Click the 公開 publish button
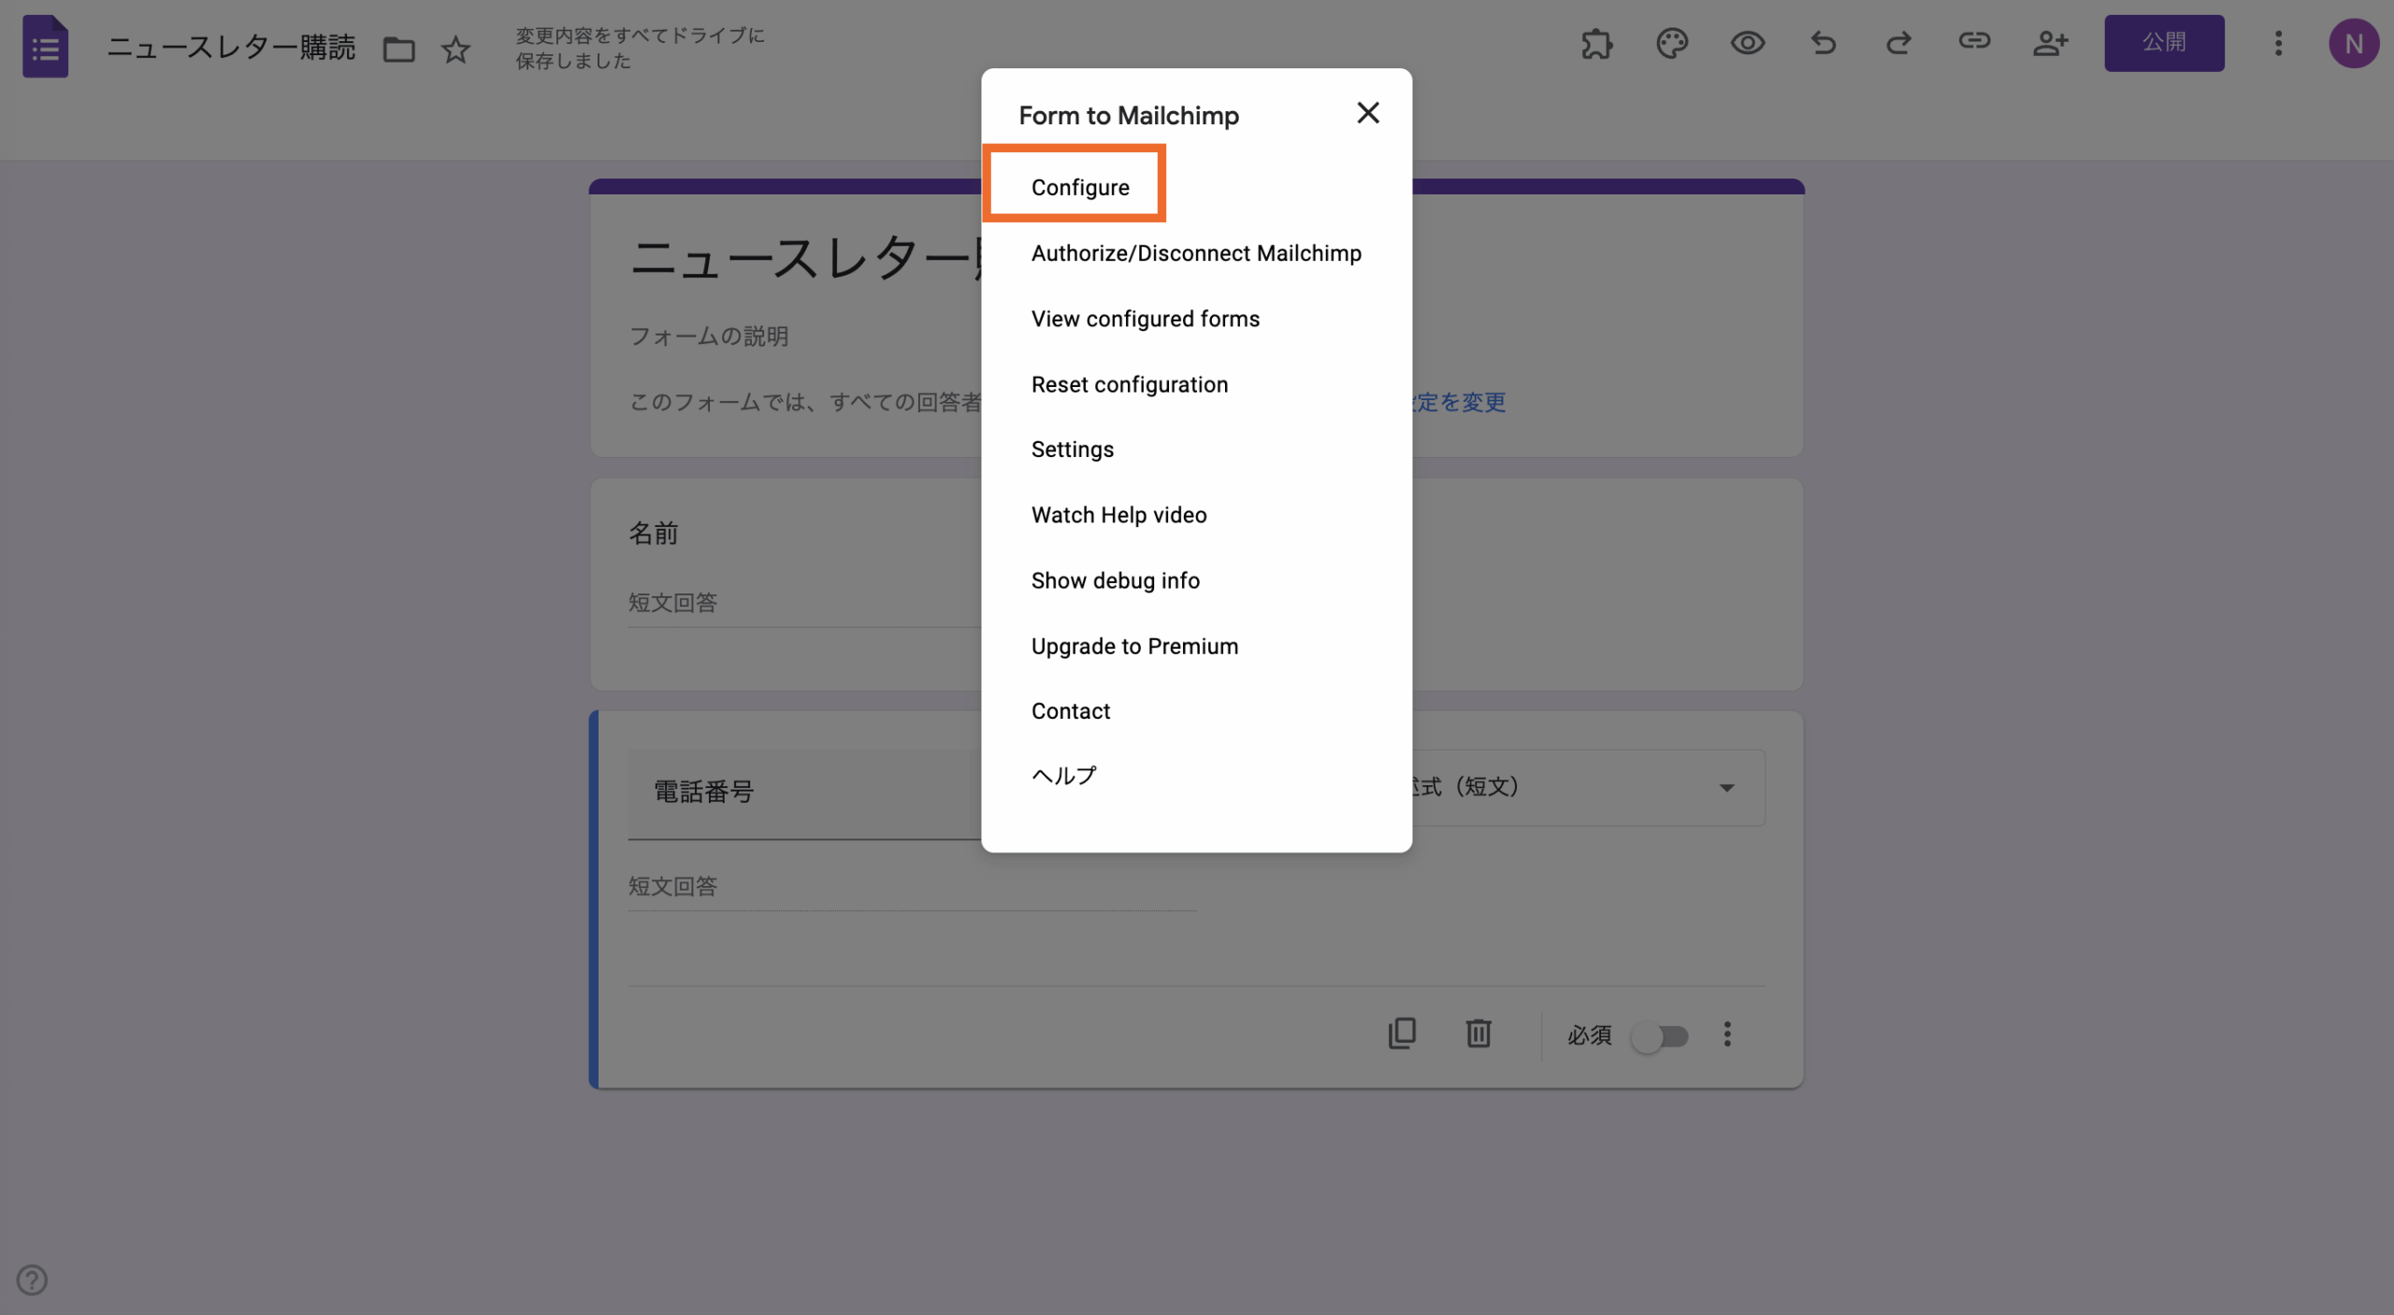 point(2164,43)
